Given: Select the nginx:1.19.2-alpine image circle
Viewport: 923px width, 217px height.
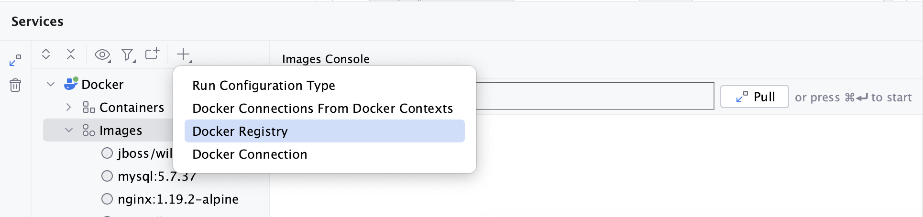Looking at the screenshot, I should [107, 199].
